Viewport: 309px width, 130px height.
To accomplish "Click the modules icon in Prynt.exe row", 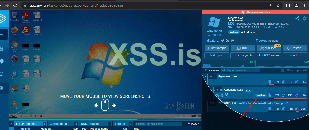I will [284, 82].
